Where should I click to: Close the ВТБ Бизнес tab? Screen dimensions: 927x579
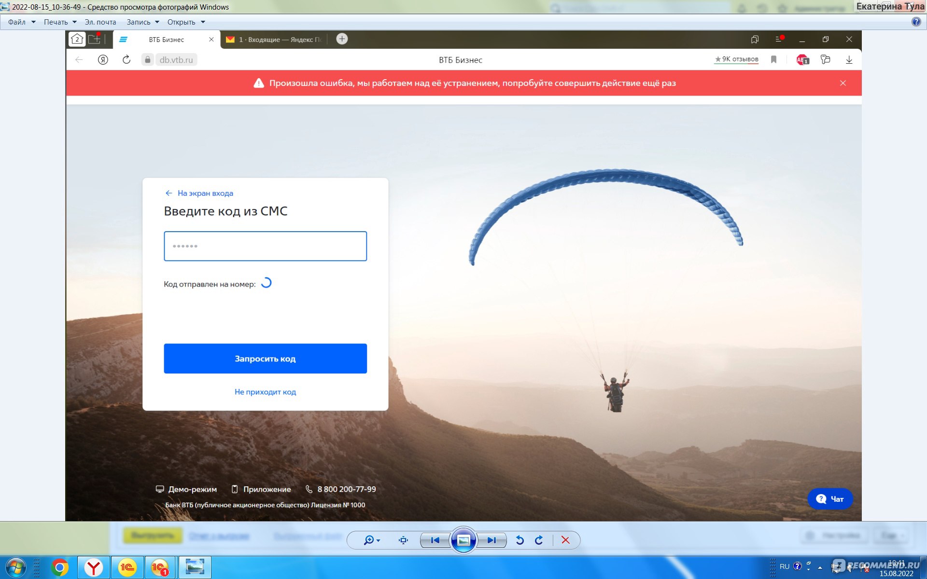tap(211, 40)
